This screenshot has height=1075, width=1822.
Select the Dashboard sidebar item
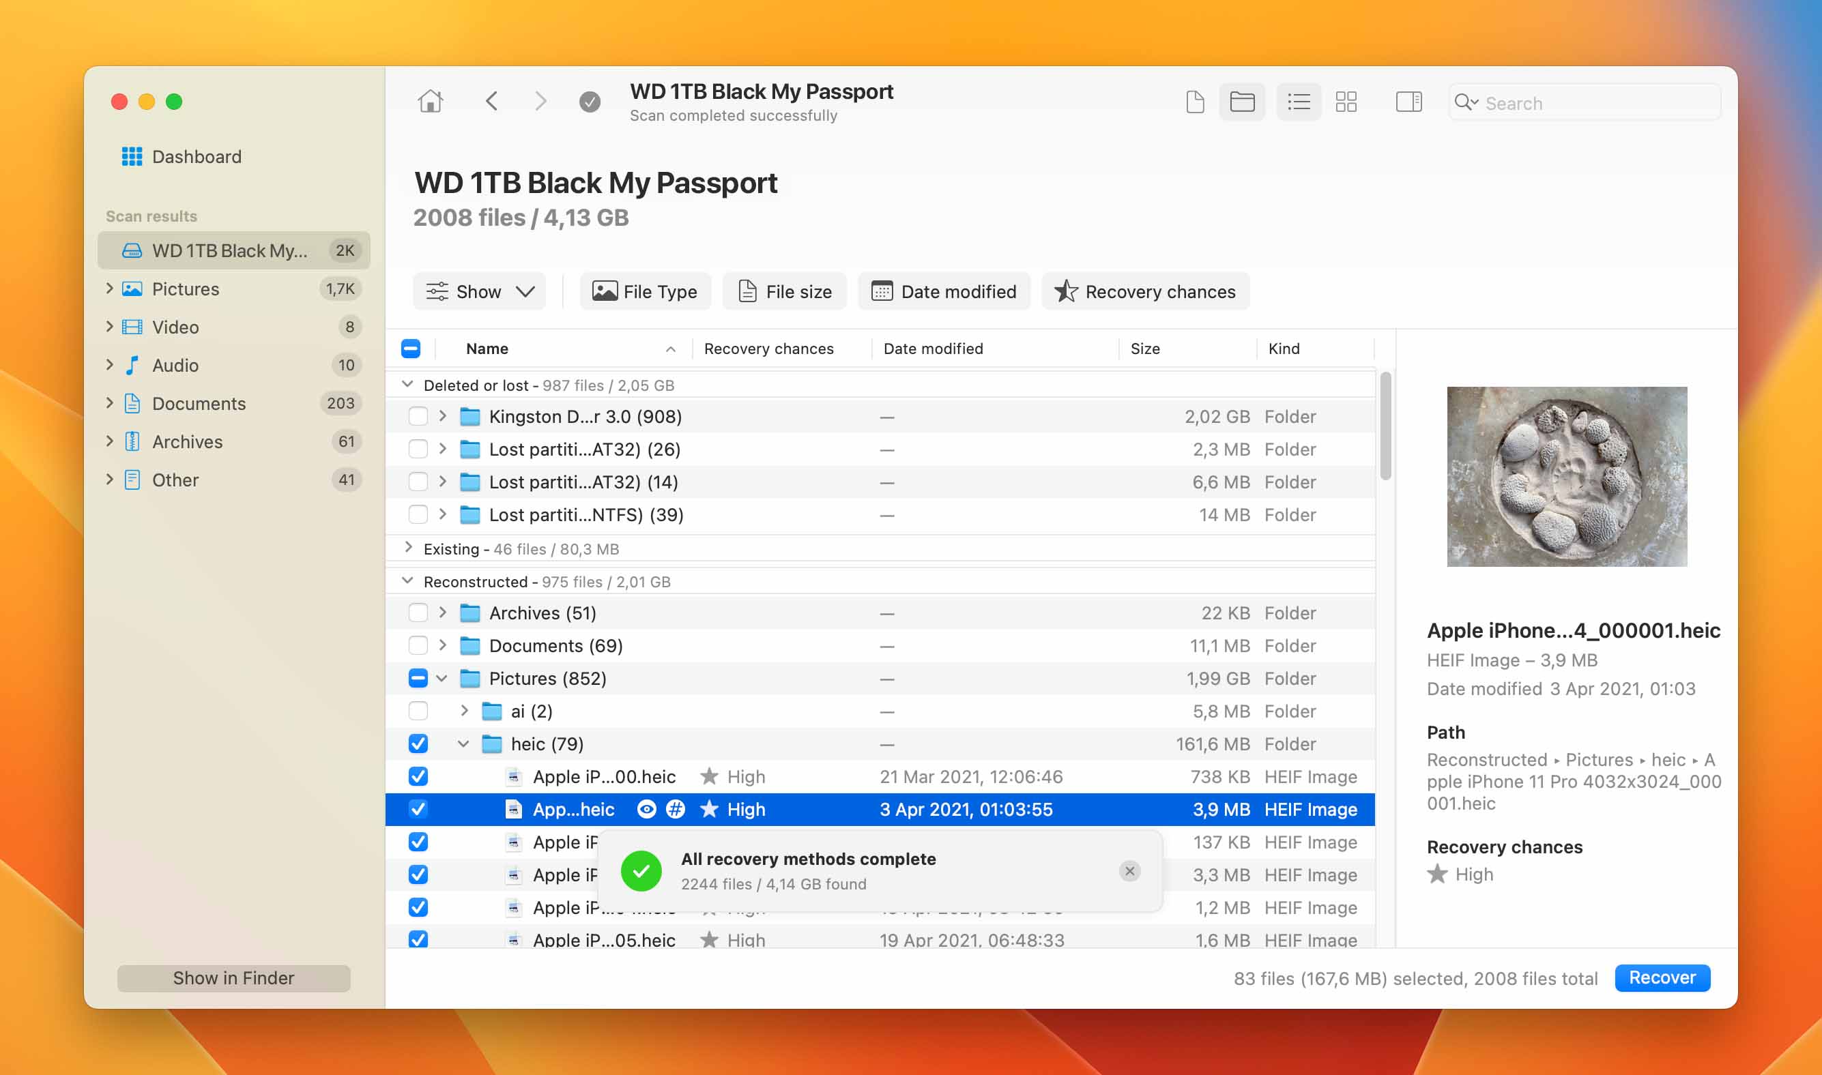coord(197,156)
